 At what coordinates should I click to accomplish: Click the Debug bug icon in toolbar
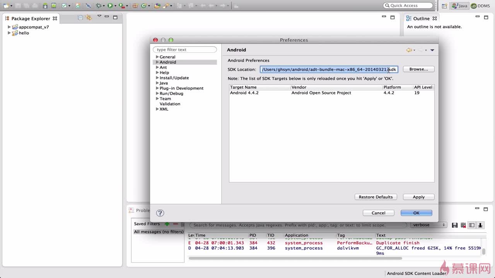99,6
